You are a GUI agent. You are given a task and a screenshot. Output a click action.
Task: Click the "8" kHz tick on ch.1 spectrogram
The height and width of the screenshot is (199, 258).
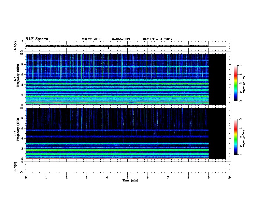23,64
